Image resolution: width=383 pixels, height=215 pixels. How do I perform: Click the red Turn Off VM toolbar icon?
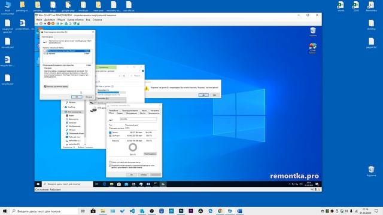click(x=49, y=24)
